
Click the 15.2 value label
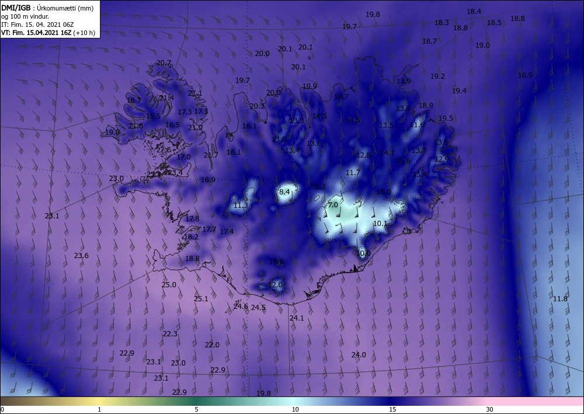pos(319,186)
